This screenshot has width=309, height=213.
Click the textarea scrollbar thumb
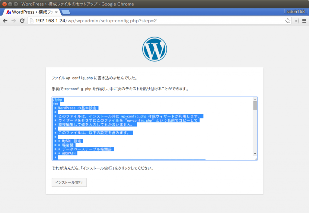(255, 106)
